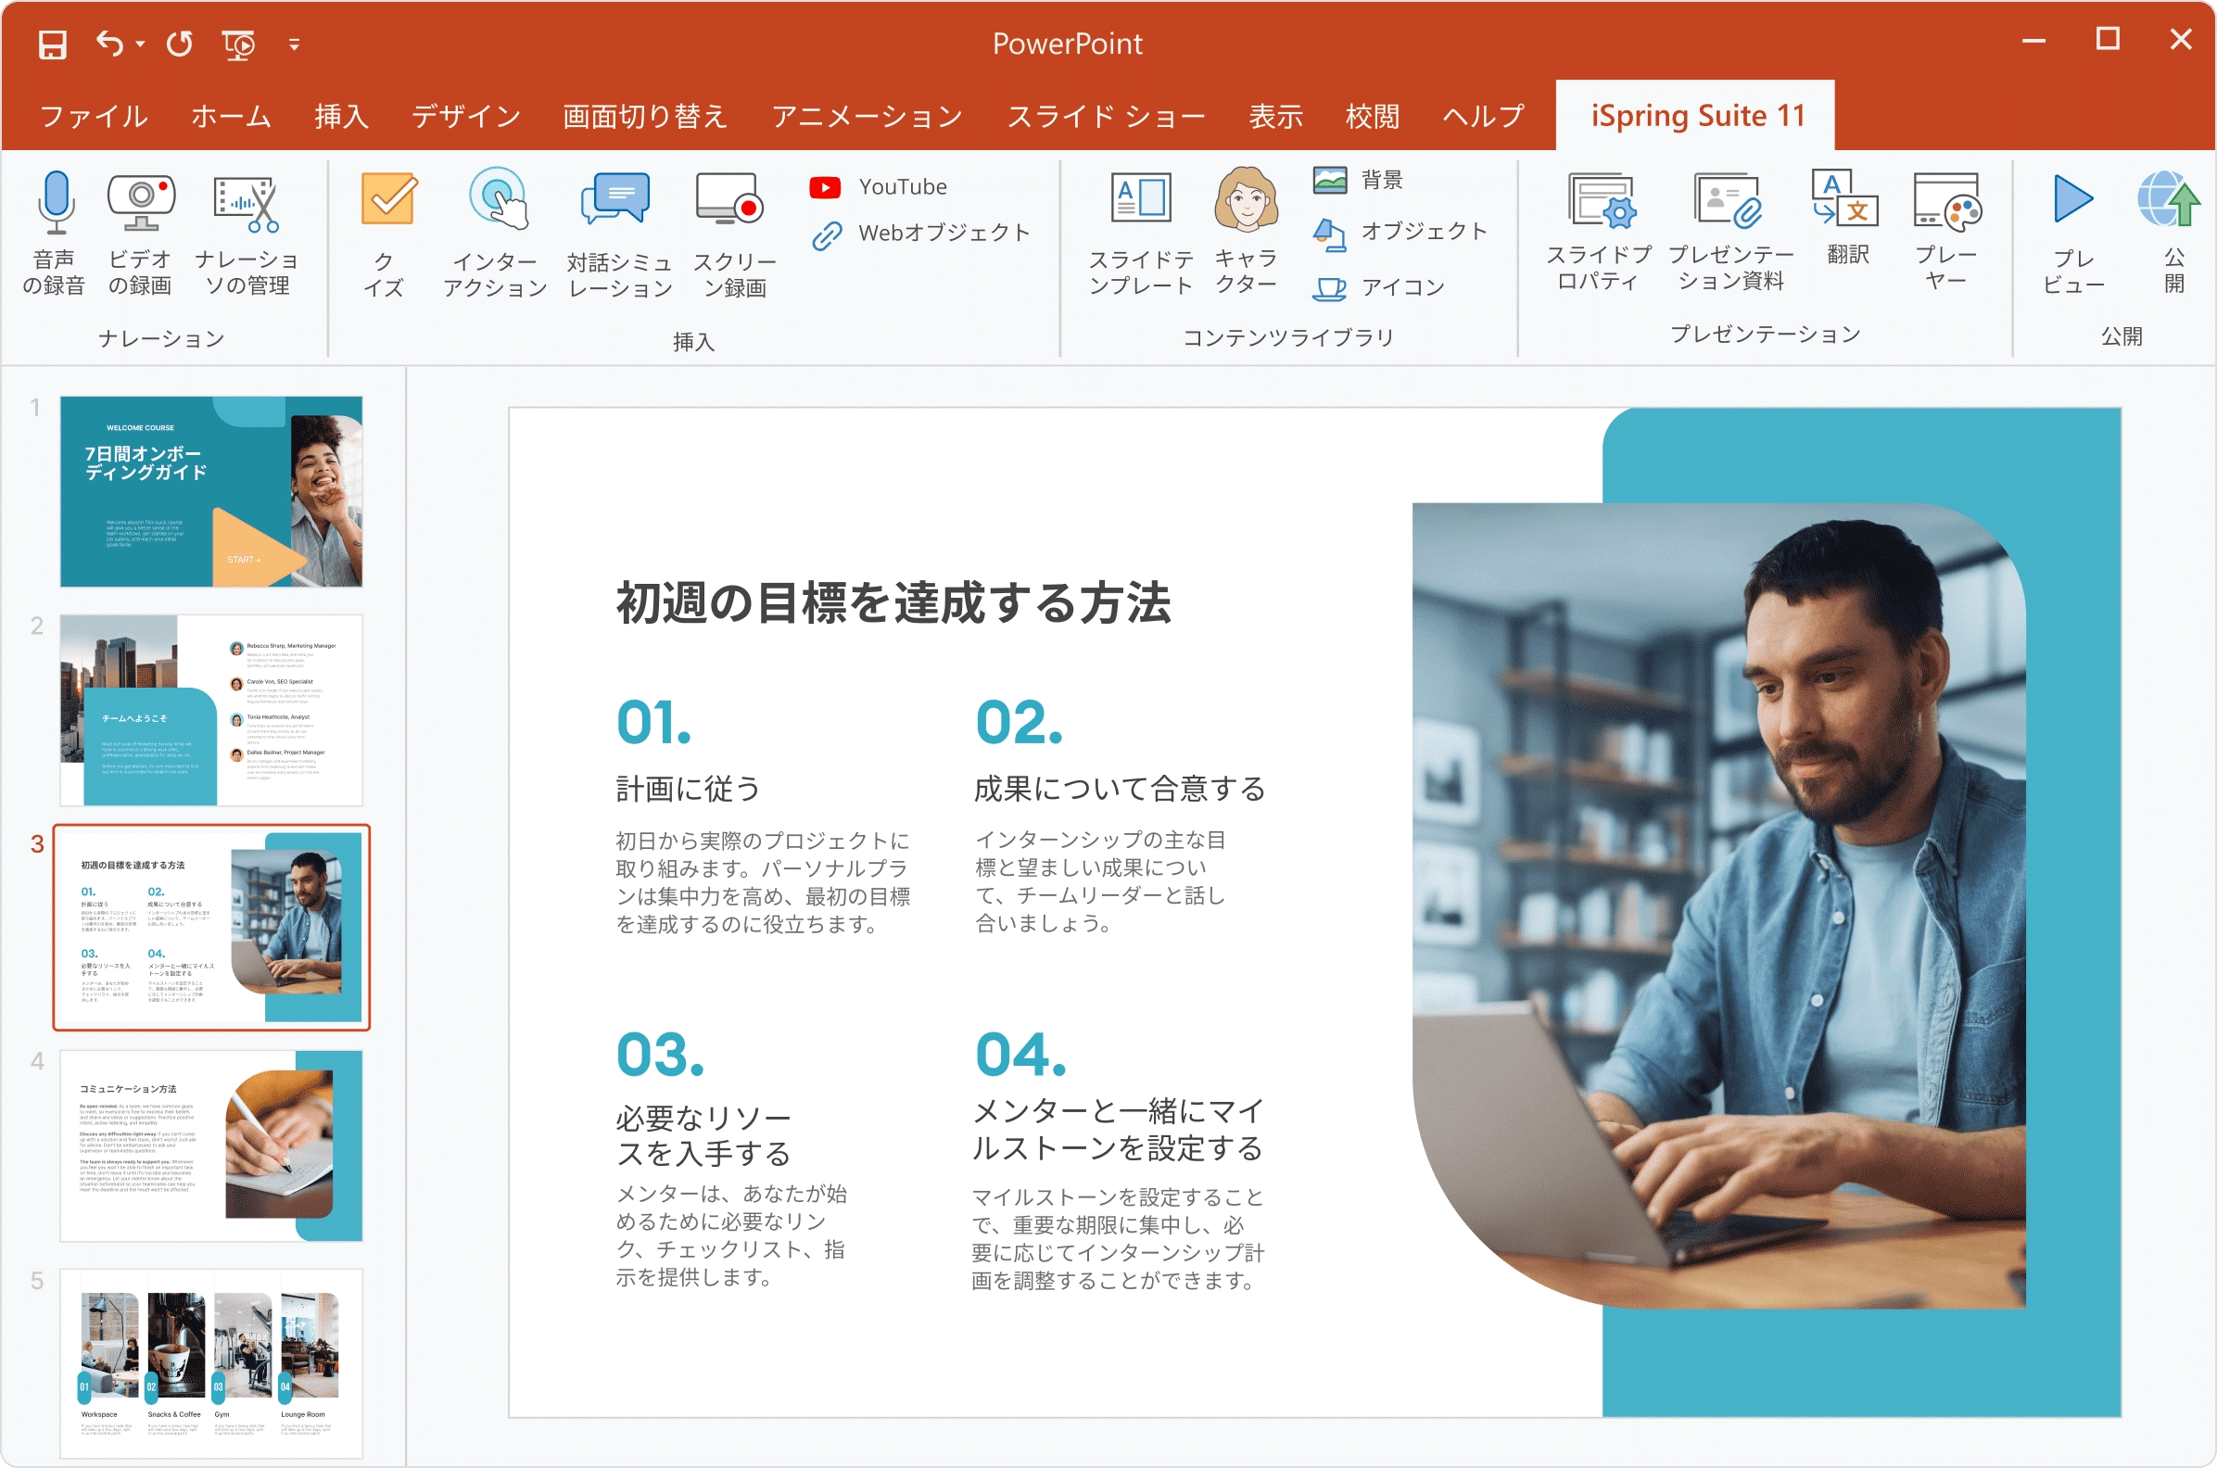The height and width of the screenshot is (1468, 2217).
Task: Select the 音声の録音 (audio recording) tool
Action: point(55,234)
